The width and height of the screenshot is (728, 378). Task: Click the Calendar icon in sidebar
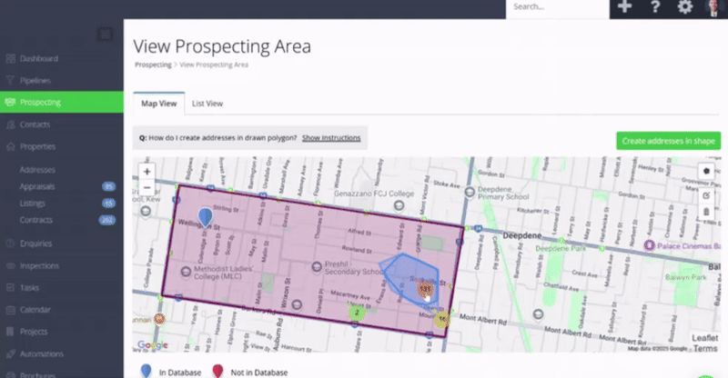(10, 309)
